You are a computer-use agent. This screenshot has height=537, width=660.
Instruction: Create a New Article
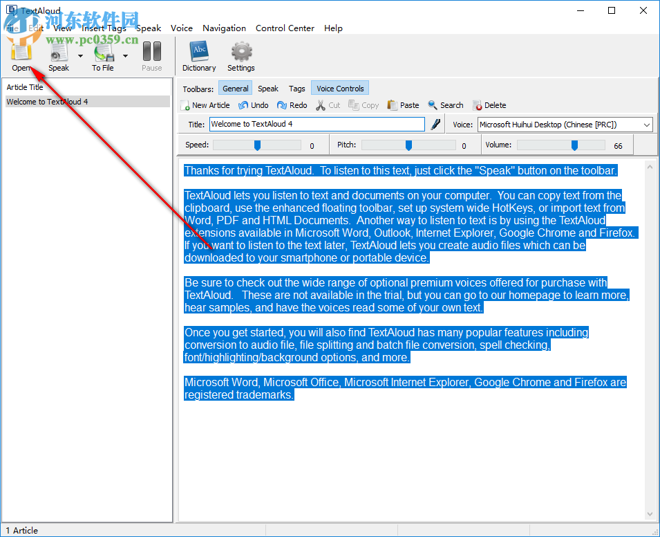click(x=205, y=104)
